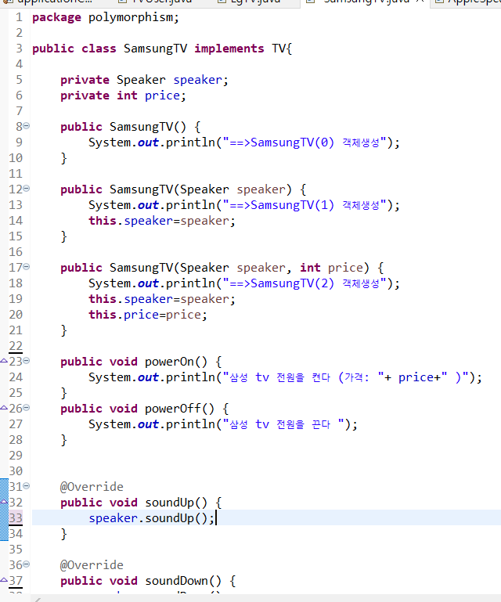
Task: Click the implements marker beside line 26
Action: tap(4, 407)
